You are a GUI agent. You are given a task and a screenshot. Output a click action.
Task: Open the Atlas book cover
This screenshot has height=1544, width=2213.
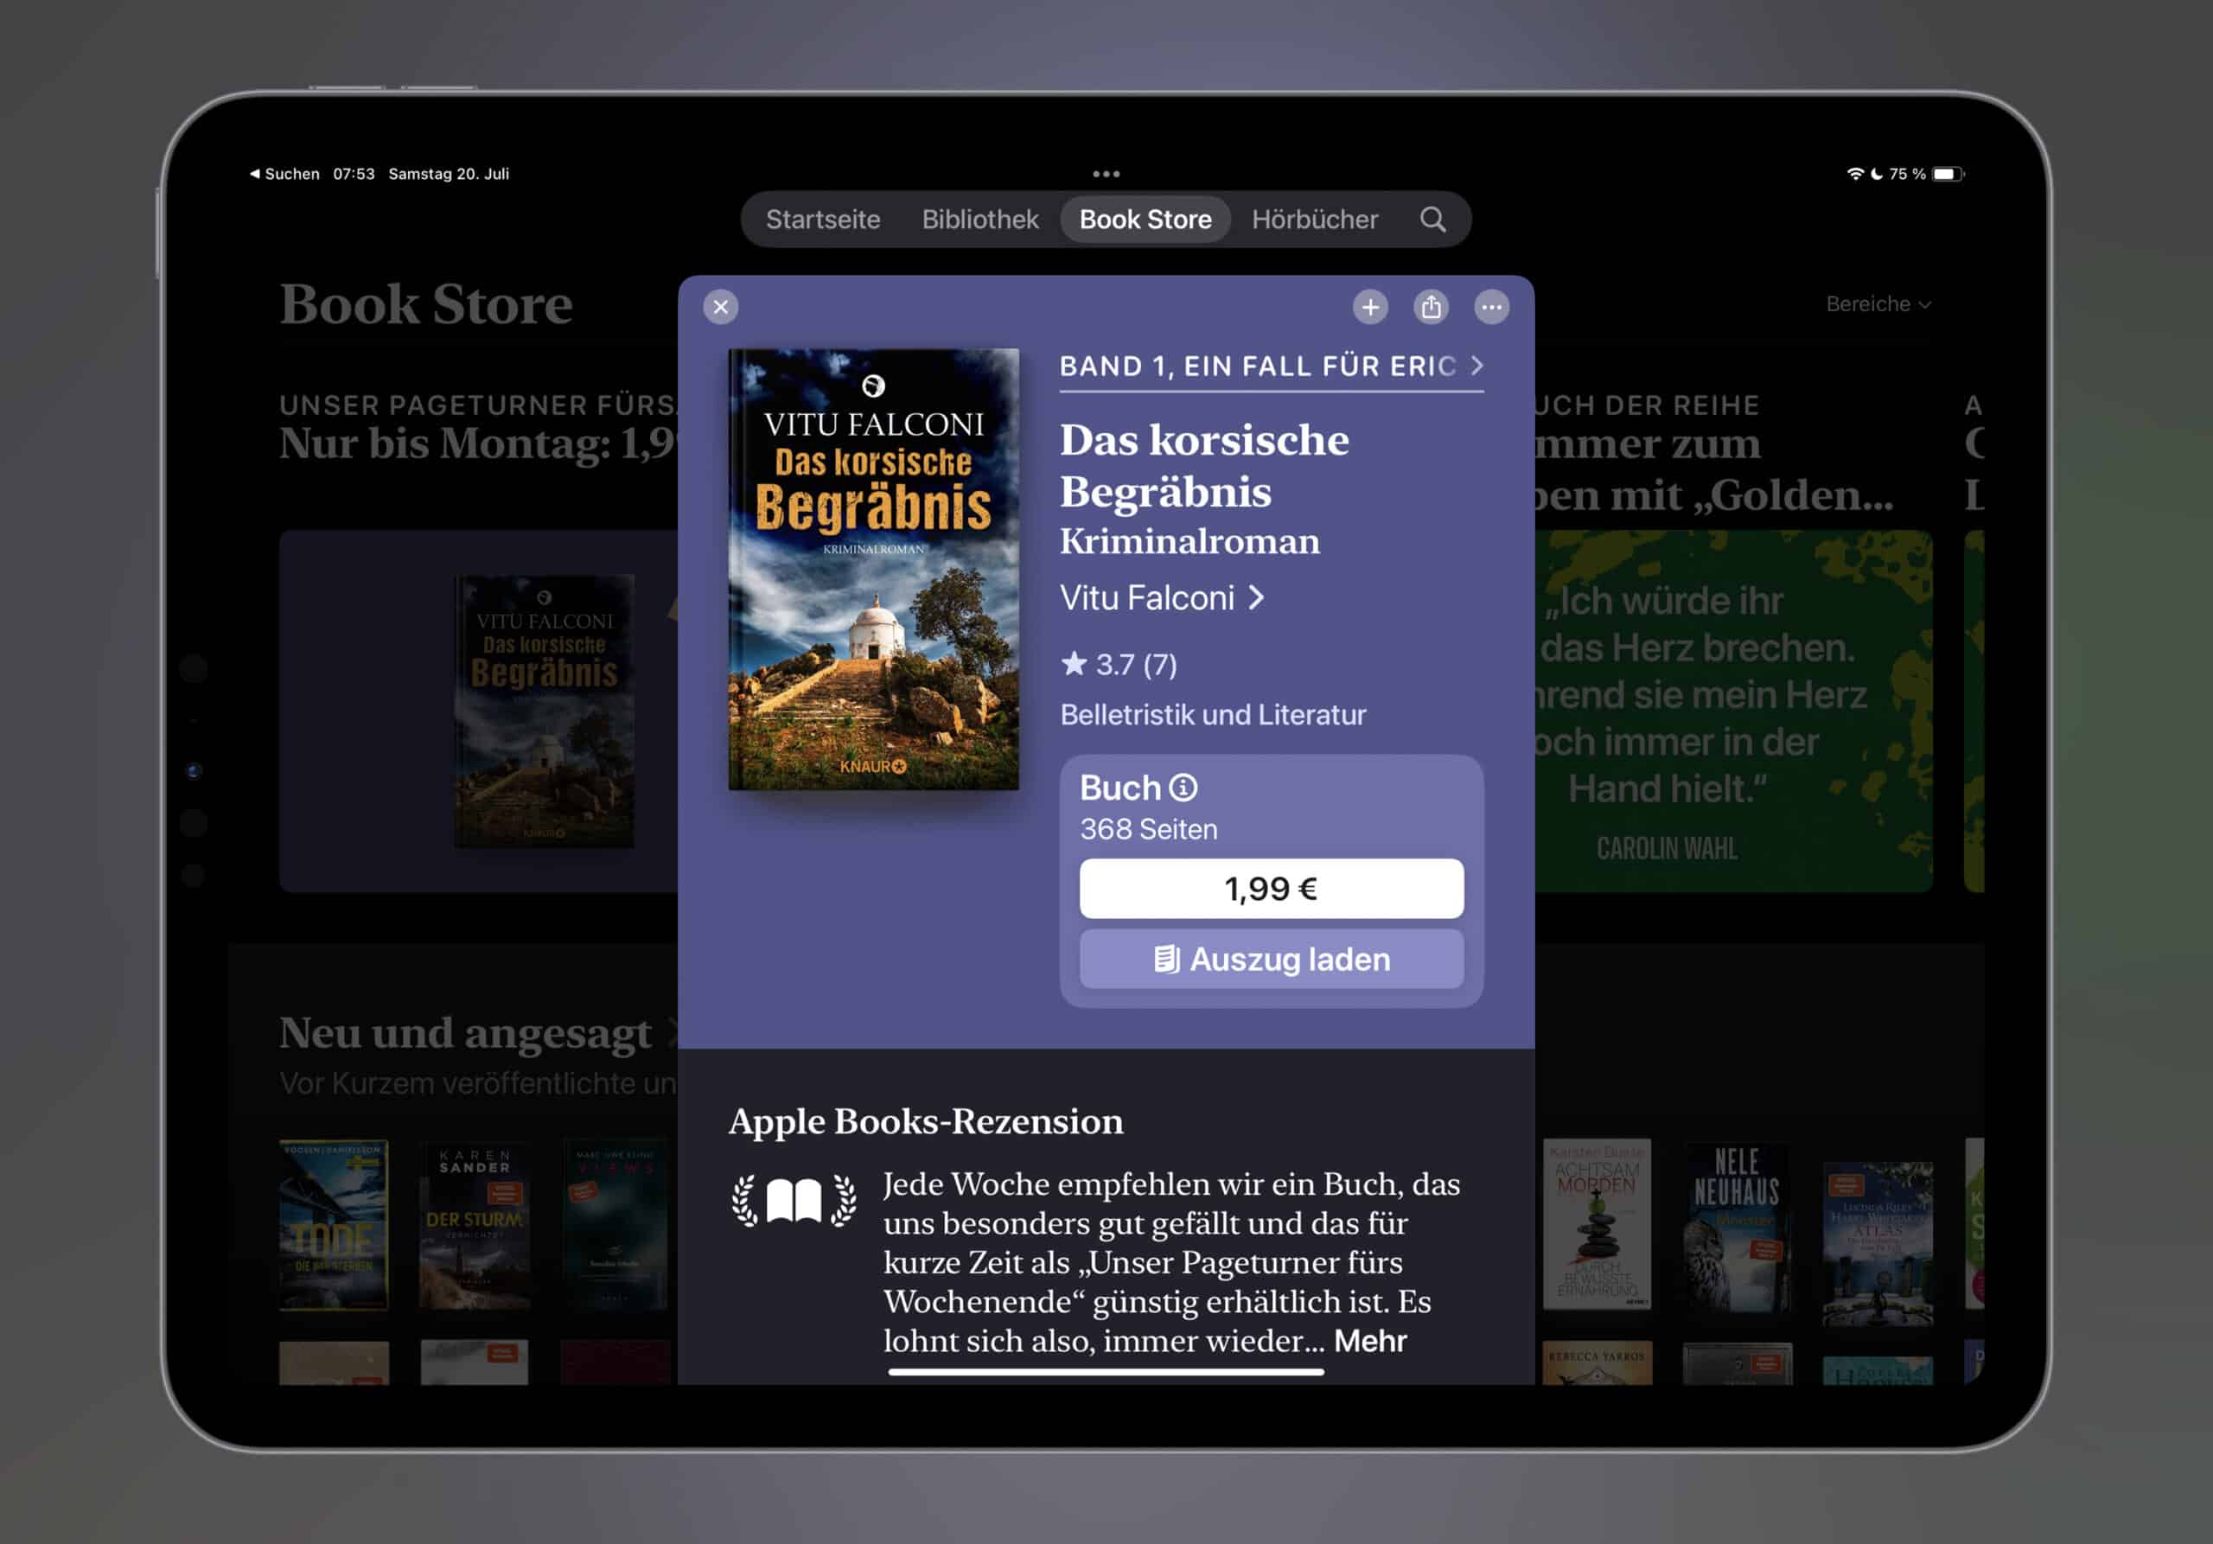pos(1877,1243)
